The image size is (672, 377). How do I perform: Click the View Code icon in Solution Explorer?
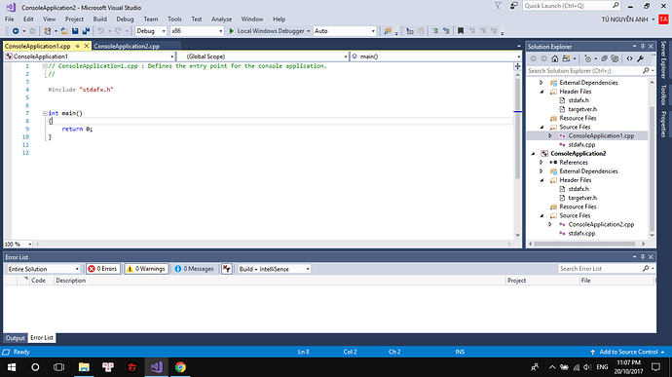(629, 58)
